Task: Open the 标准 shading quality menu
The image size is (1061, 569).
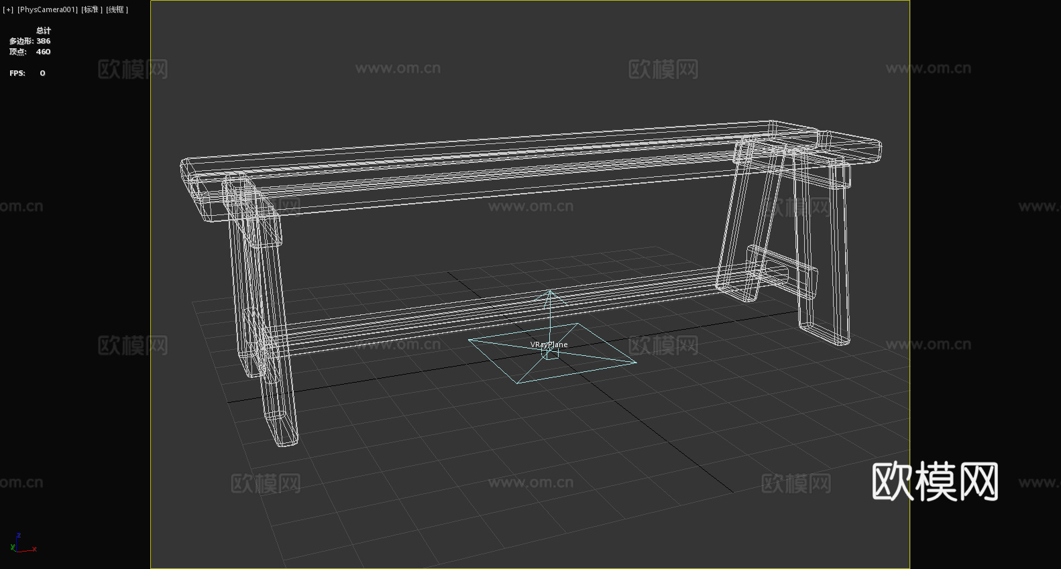Action: coord(92,9)
